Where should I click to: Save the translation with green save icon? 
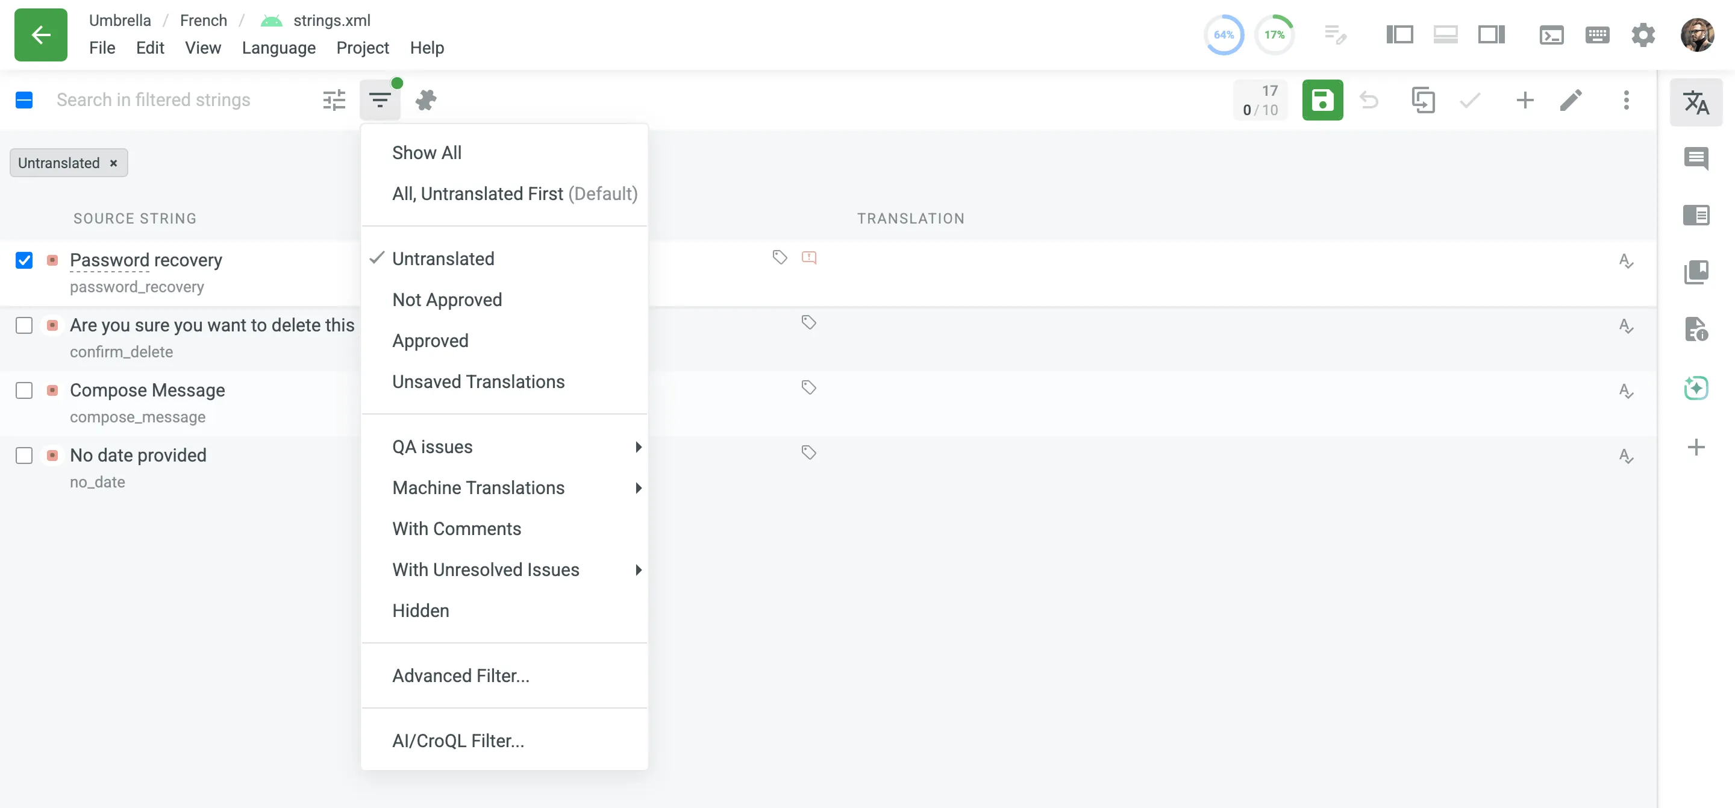coord(1322,100)
